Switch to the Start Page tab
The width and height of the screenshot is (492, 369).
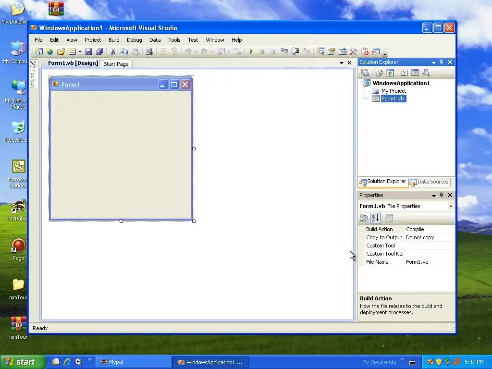pyautogui.click(x=116, y=64)
